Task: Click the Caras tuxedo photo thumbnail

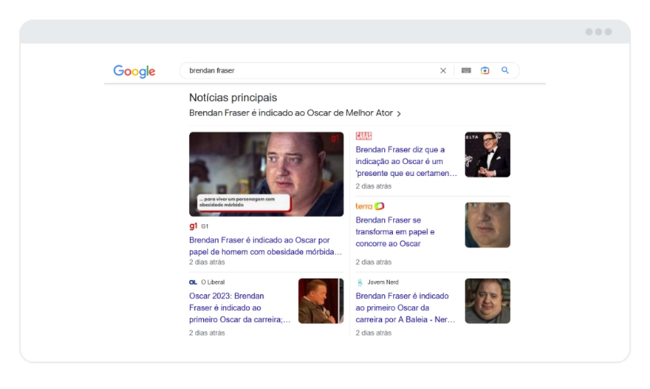Action: click(487, 155)
